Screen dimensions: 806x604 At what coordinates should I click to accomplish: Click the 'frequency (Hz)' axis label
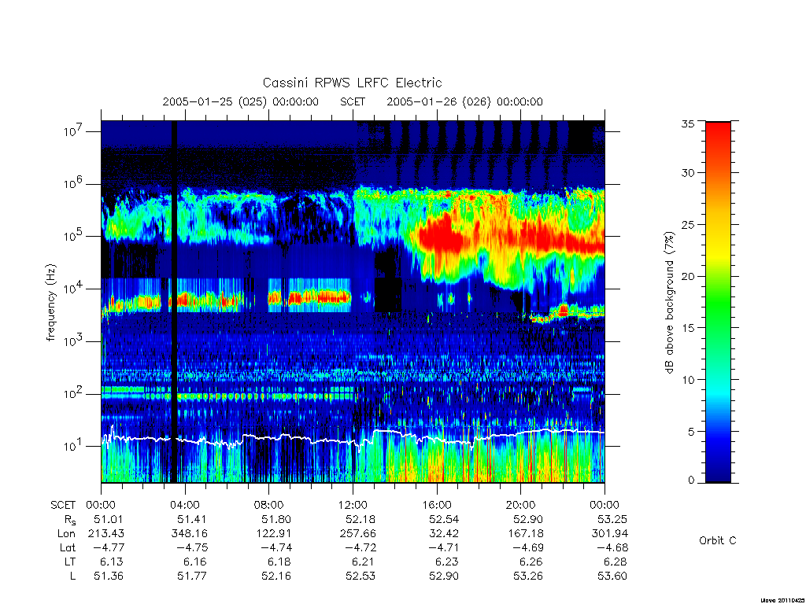[x=50, y=302]
